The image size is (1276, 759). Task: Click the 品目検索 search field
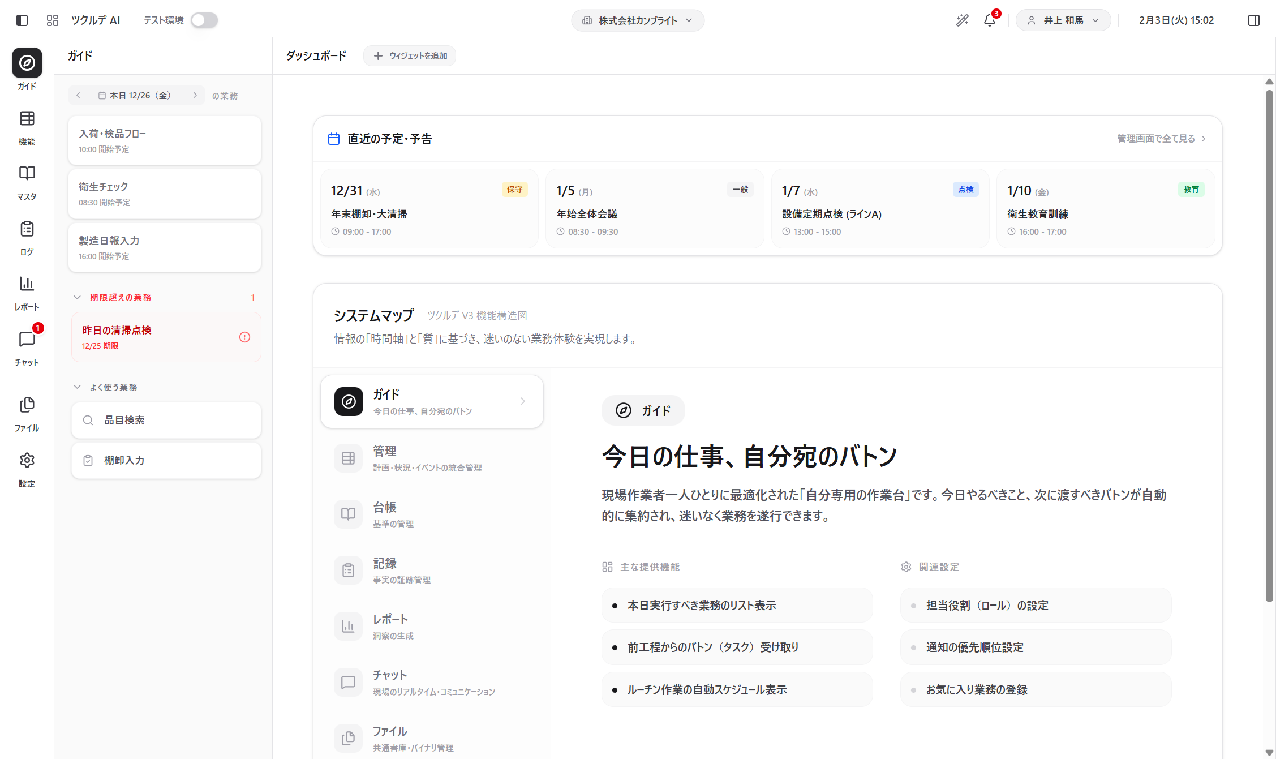(x=166, y=420)
